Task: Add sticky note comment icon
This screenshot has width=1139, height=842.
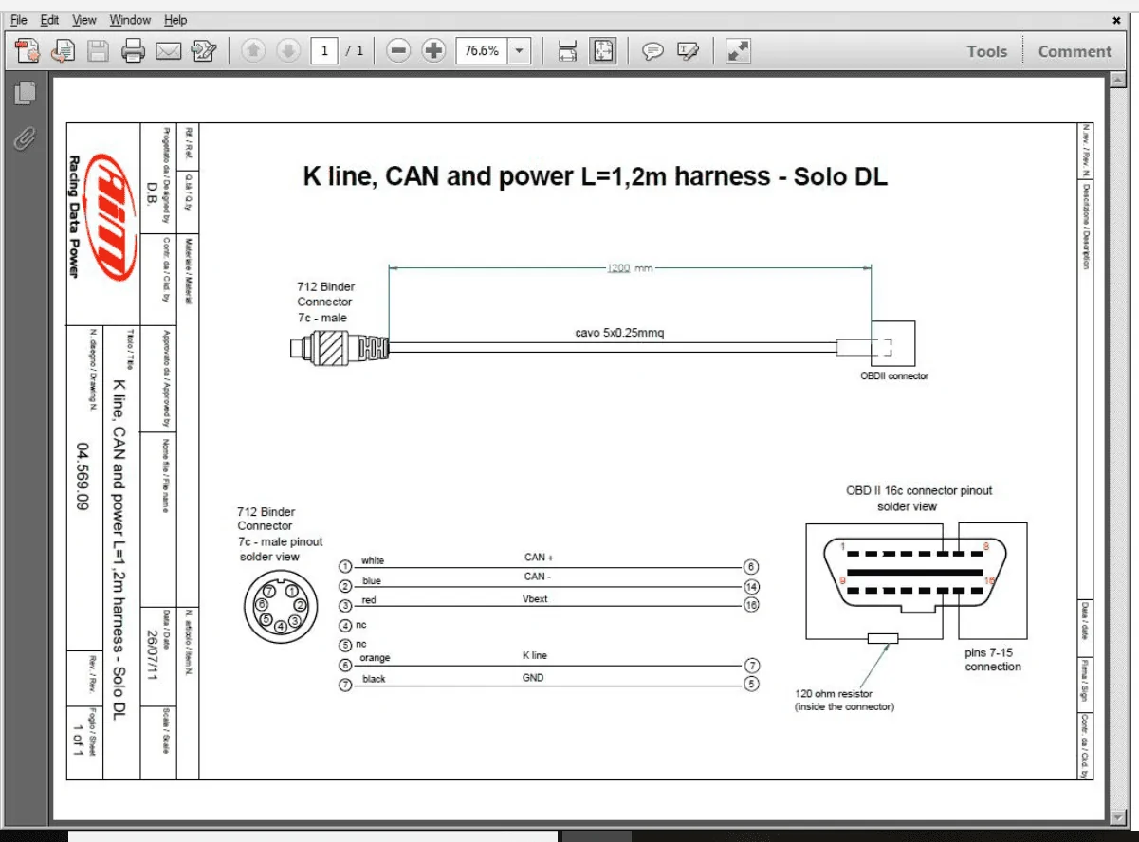Action: 652,50
